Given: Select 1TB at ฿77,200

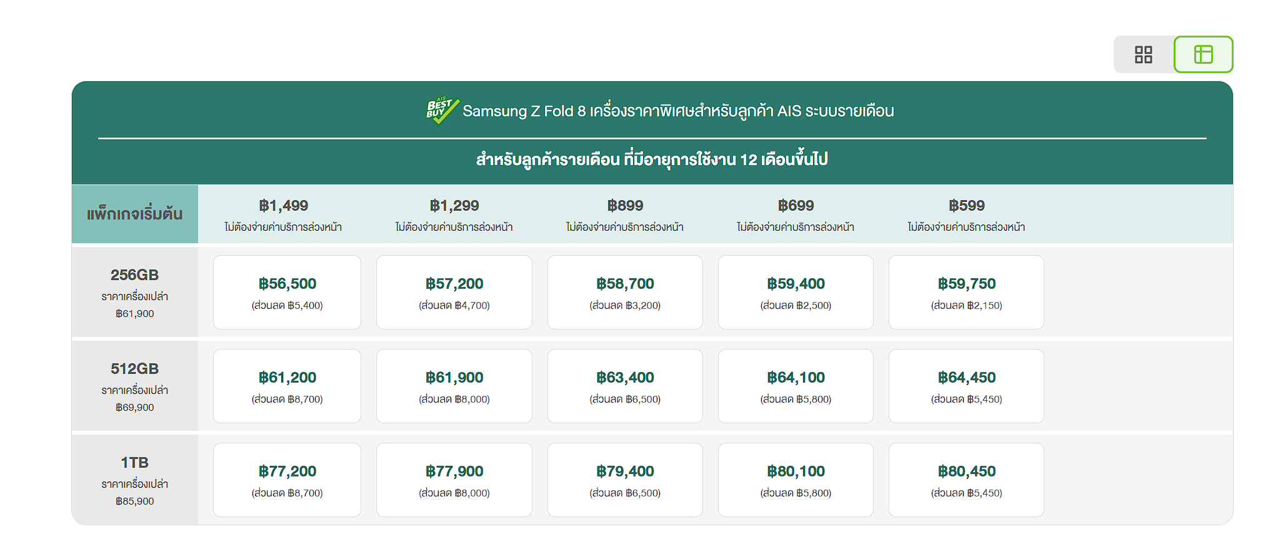Looking at the screenshot, I should 287,480.
